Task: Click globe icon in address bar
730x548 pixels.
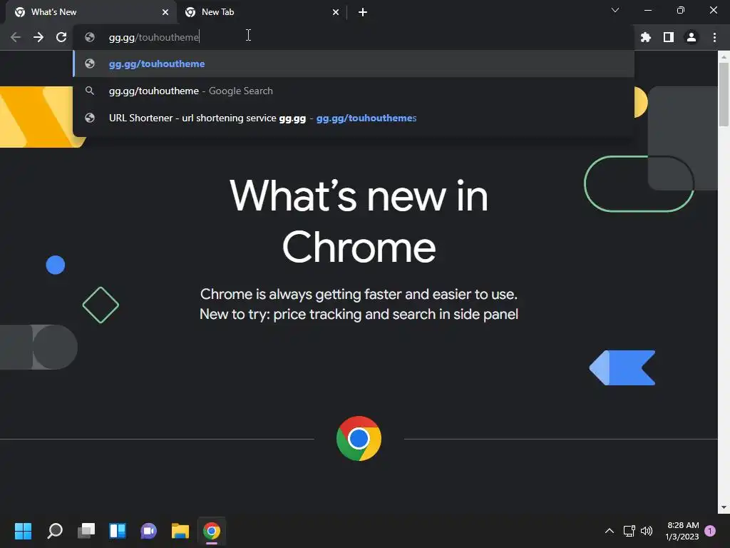Action: (90, 37)
